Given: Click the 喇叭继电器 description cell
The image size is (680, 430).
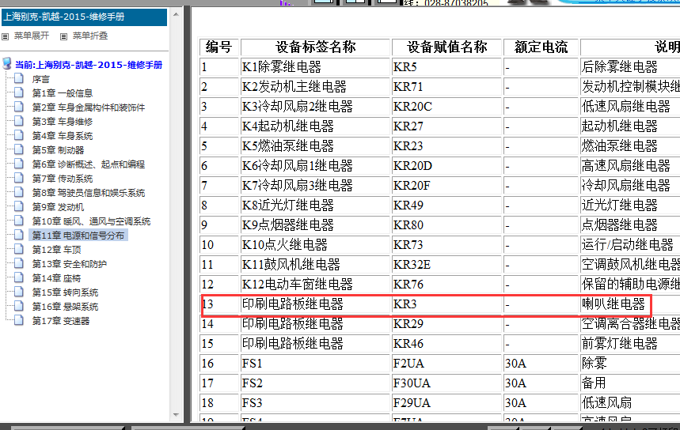Looking at the screenshot, I should (615, 304).
